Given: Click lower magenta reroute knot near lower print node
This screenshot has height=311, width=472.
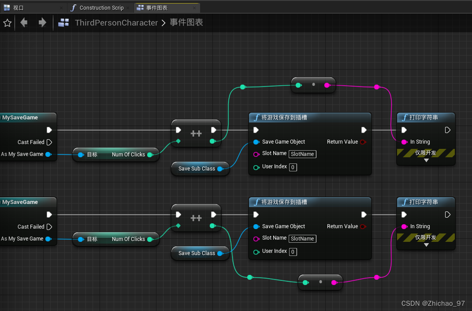Looking at the screenshot, I should [x=376, y=278].
